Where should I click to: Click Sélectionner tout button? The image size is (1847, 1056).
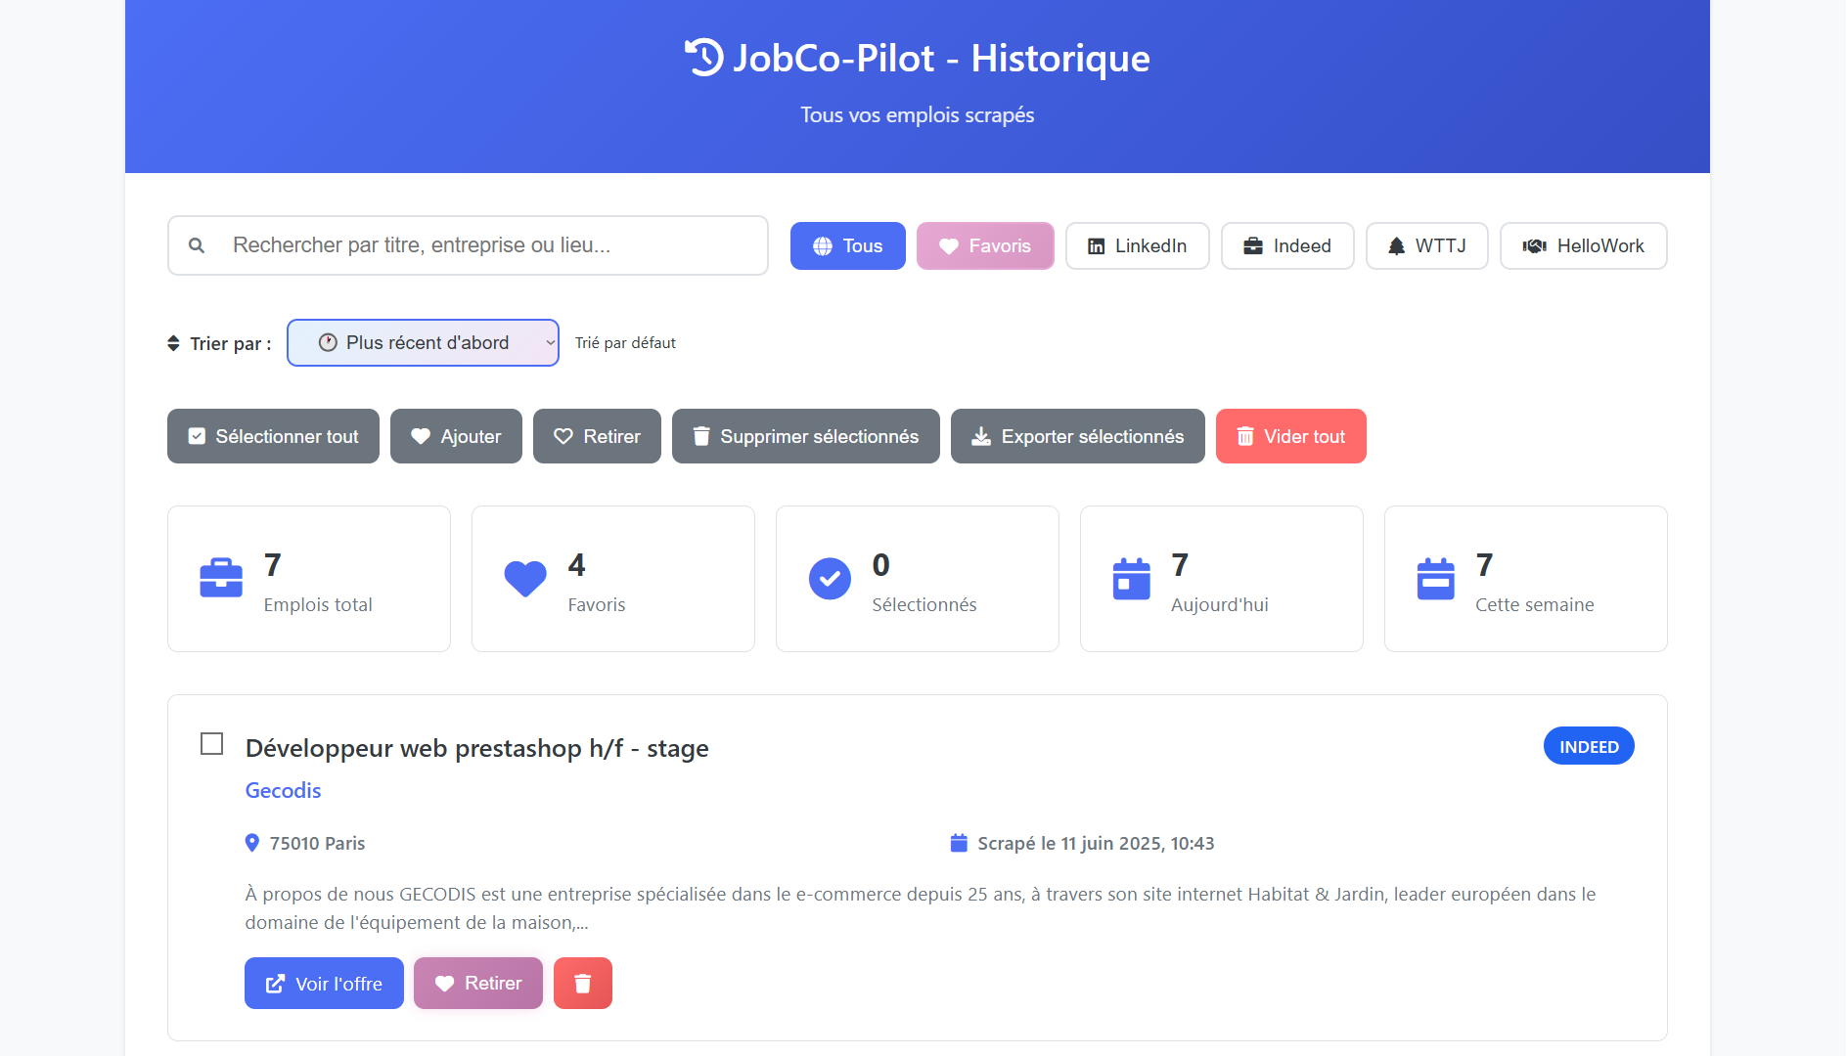pyautogui.click(x=273, y=436)
